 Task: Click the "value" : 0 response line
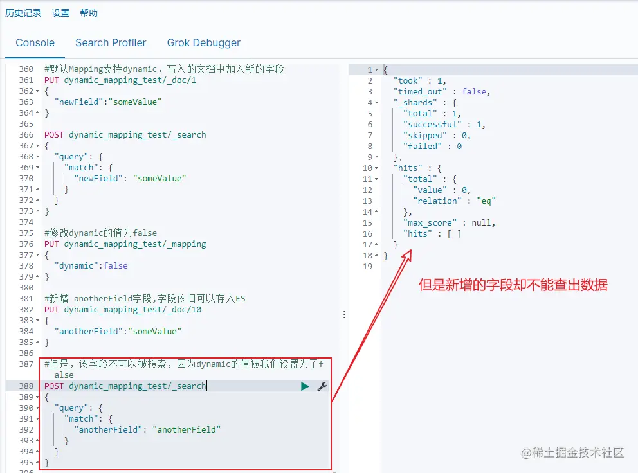click(441, 190)
